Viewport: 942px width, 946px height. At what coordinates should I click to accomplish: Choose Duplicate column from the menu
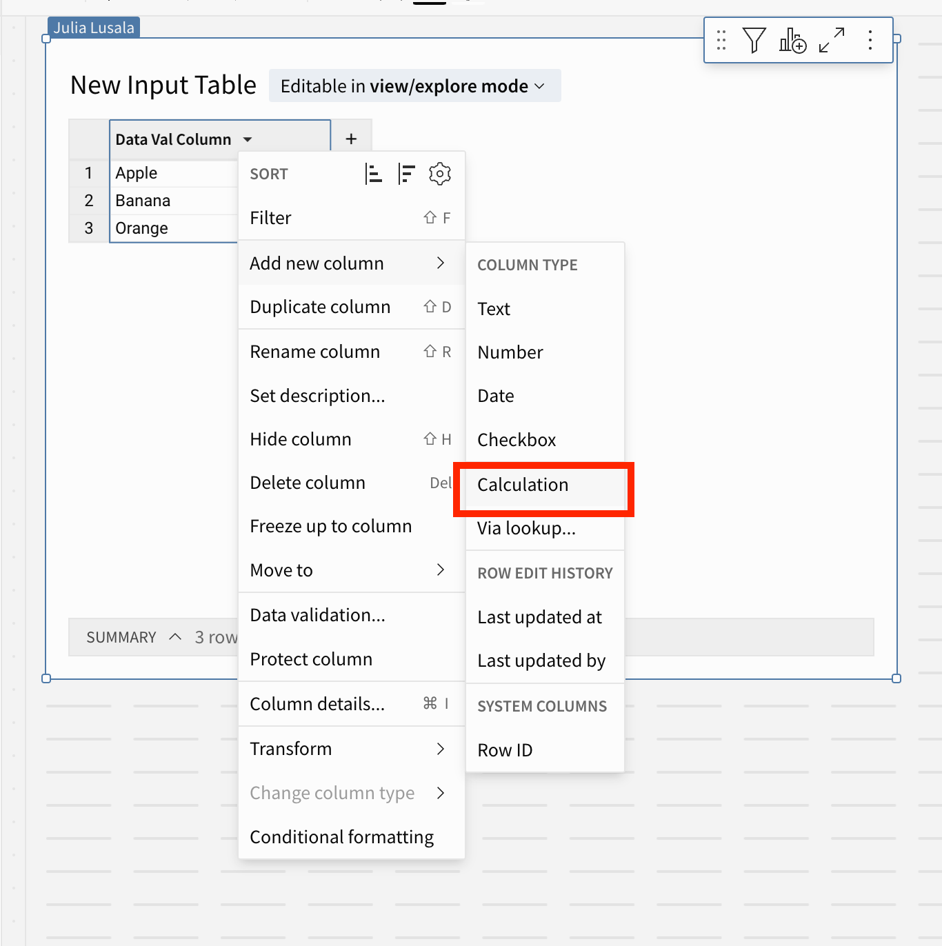tap(320, 307)
